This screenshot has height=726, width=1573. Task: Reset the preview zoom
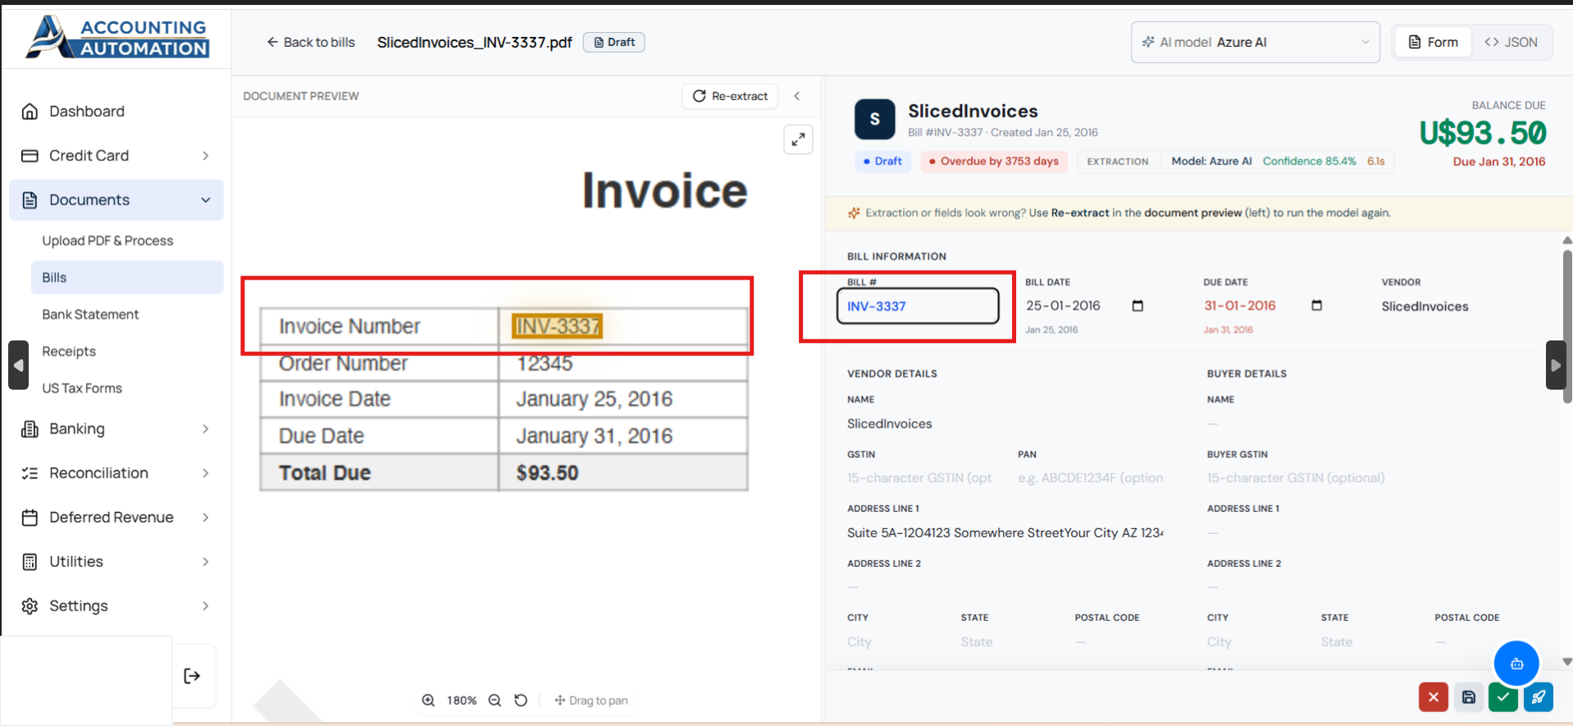coord(521,701)
